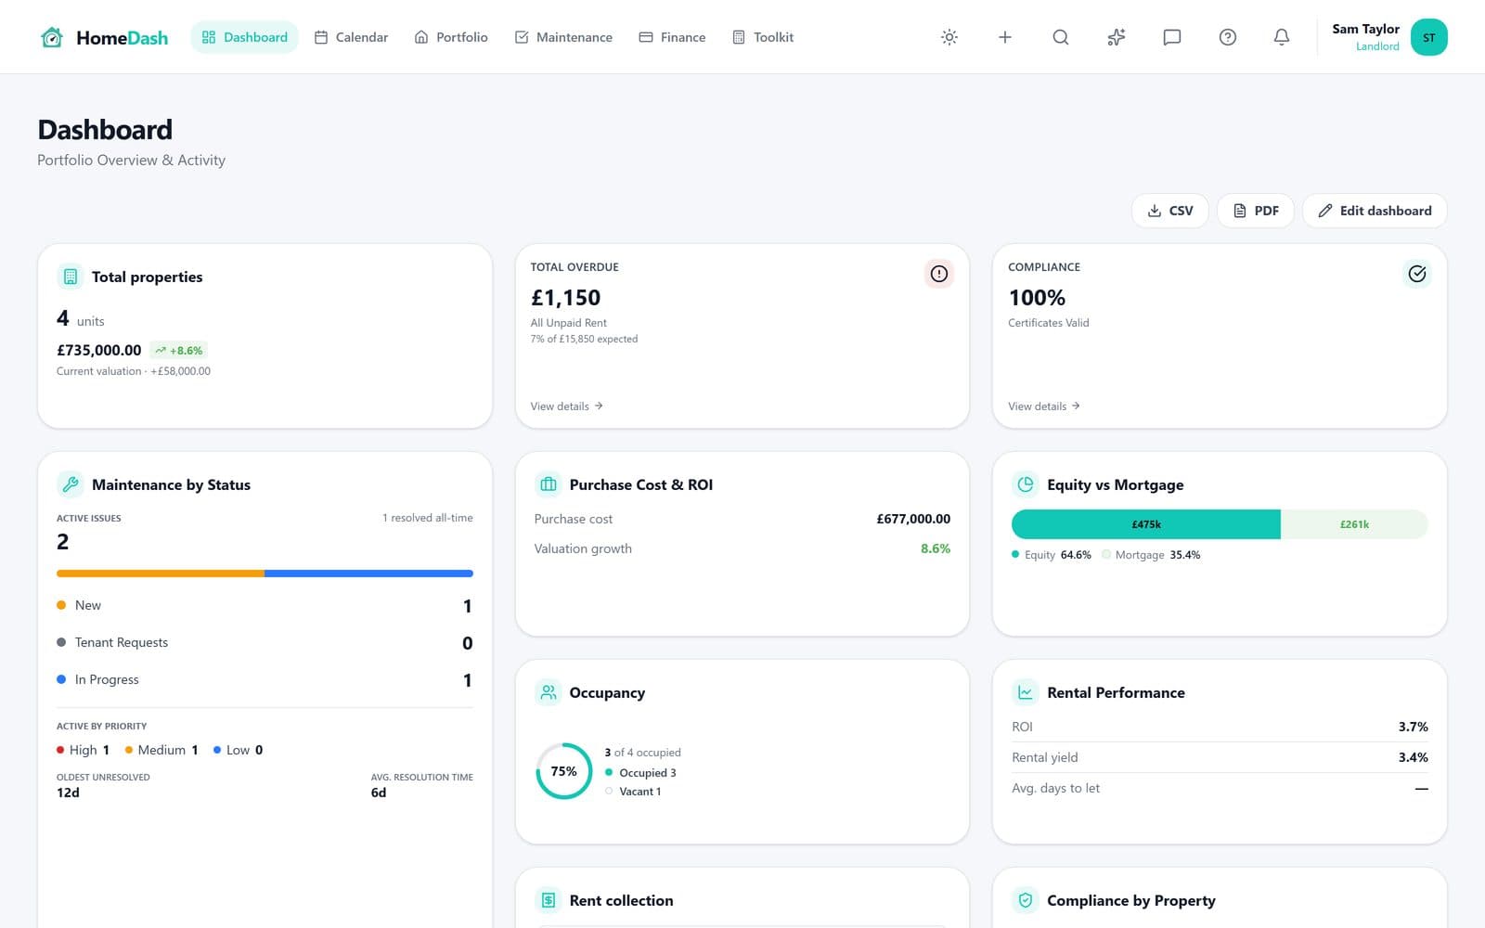
Task: Click the plus add-new icon
Action: click(1004, 37)
